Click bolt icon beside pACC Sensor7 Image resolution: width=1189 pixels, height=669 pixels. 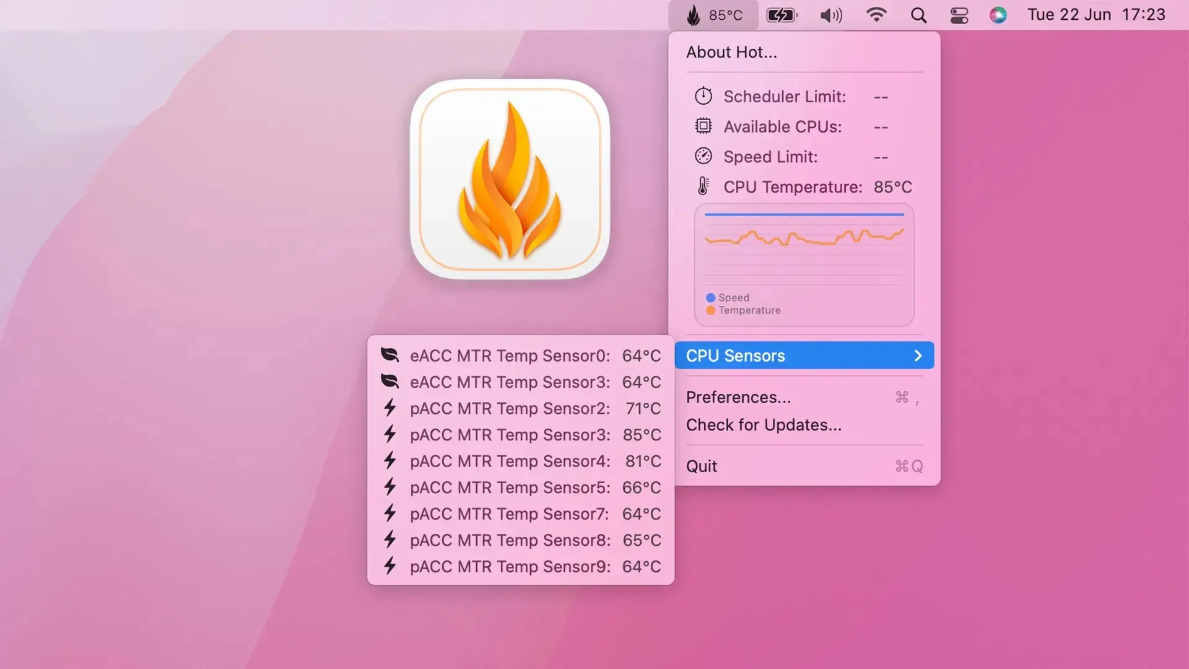(x=390, y=513)
